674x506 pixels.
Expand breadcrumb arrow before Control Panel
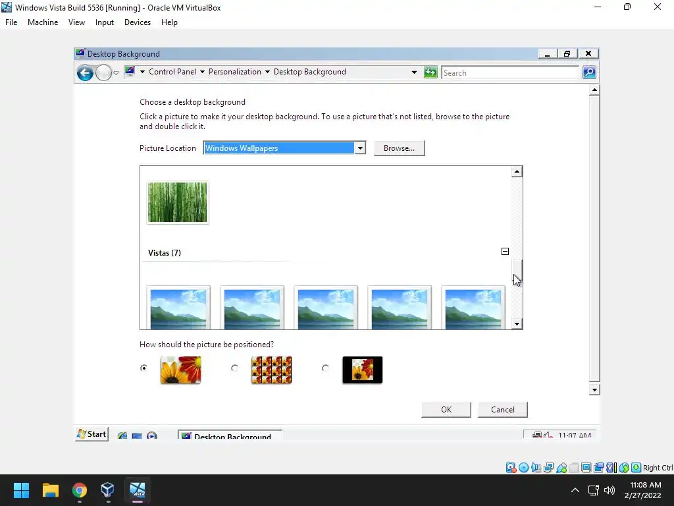(142, 72)
